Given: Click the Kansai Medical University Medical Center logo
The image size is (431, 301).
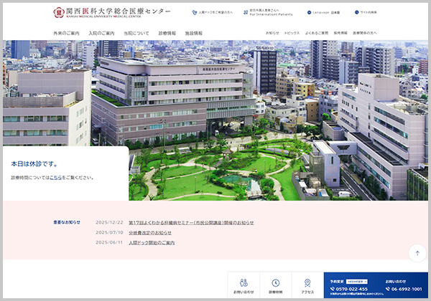Looking at the screenshot, I should point(111,13).
